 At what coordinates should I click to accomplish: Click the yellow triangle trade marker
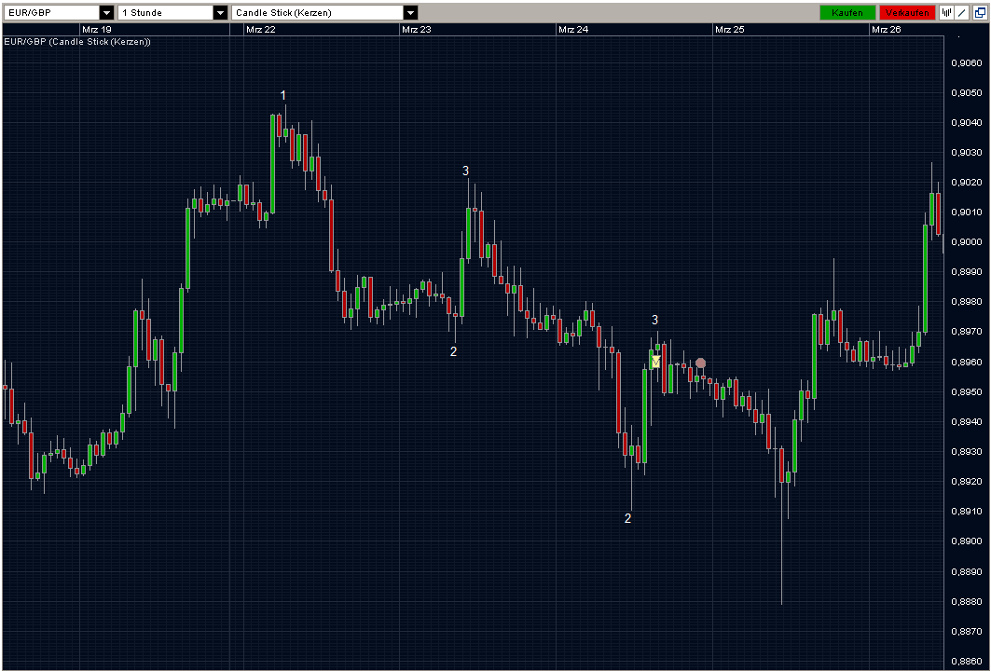(656, 362)
